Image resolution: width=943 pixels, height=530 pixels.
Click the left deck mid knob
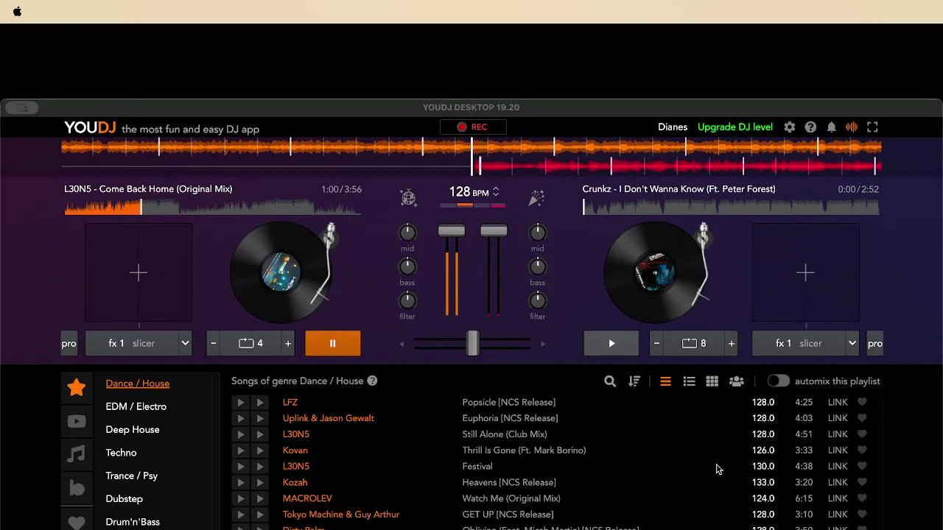coord(407,233)
